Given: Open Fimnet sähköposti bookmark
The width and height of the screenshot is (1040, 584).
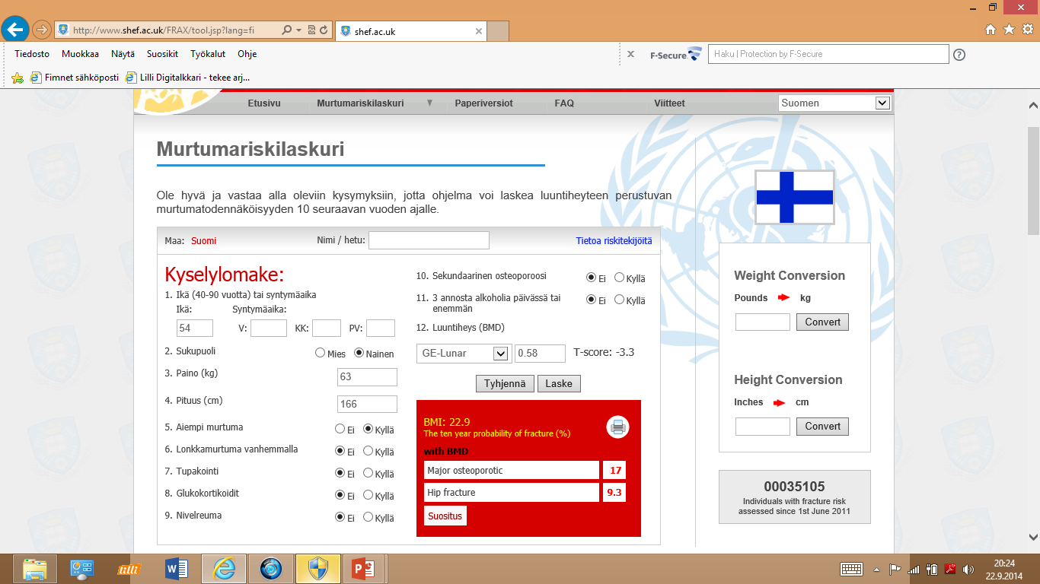Looking at the screenshot, I should pyautogui.click(x=75, y=77).
